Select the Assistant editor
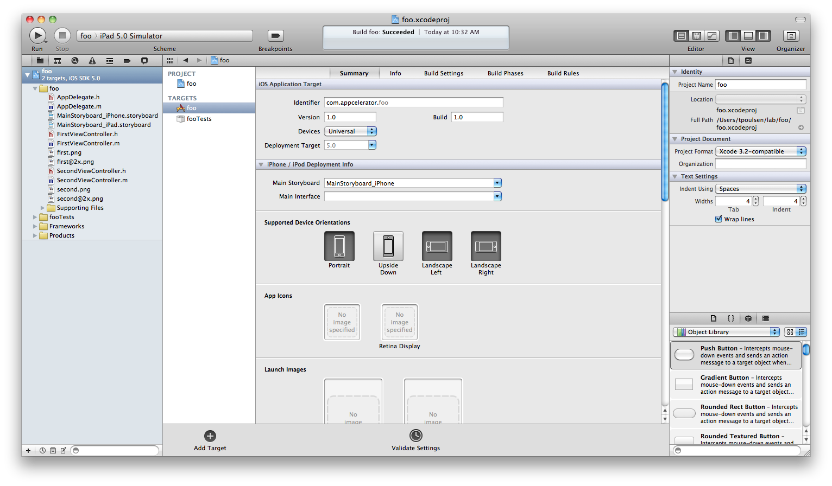This screenshot has width=832, height=486. coord(697,36)
